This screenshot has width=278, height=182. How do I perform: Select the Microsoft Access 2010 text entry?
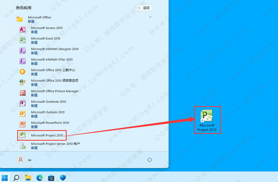pos(47,28)
